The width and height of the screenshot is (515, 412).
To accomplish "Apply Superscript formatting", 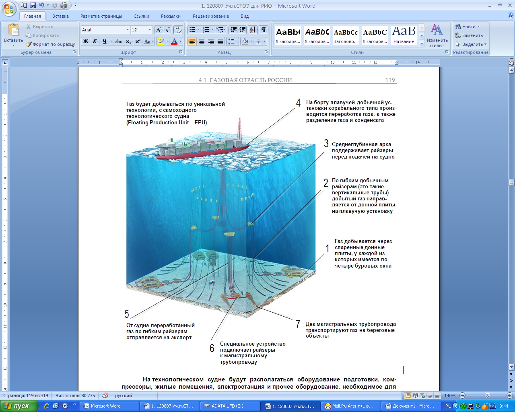I will pos(138,41).
